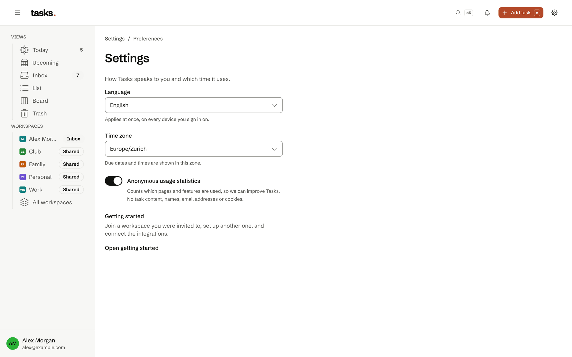The width and height of the screenshot is (572, 357).
Task: Click the tasks. logo
Action: click(43, 13)
